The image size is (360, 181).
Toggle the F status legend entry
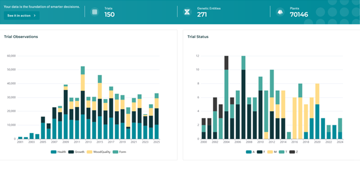[x=261, y=152]
